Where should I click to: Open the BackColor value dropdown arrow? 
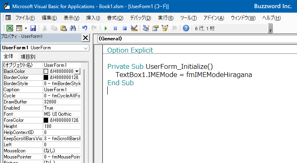pyautogui.click(x=77, y=71)
